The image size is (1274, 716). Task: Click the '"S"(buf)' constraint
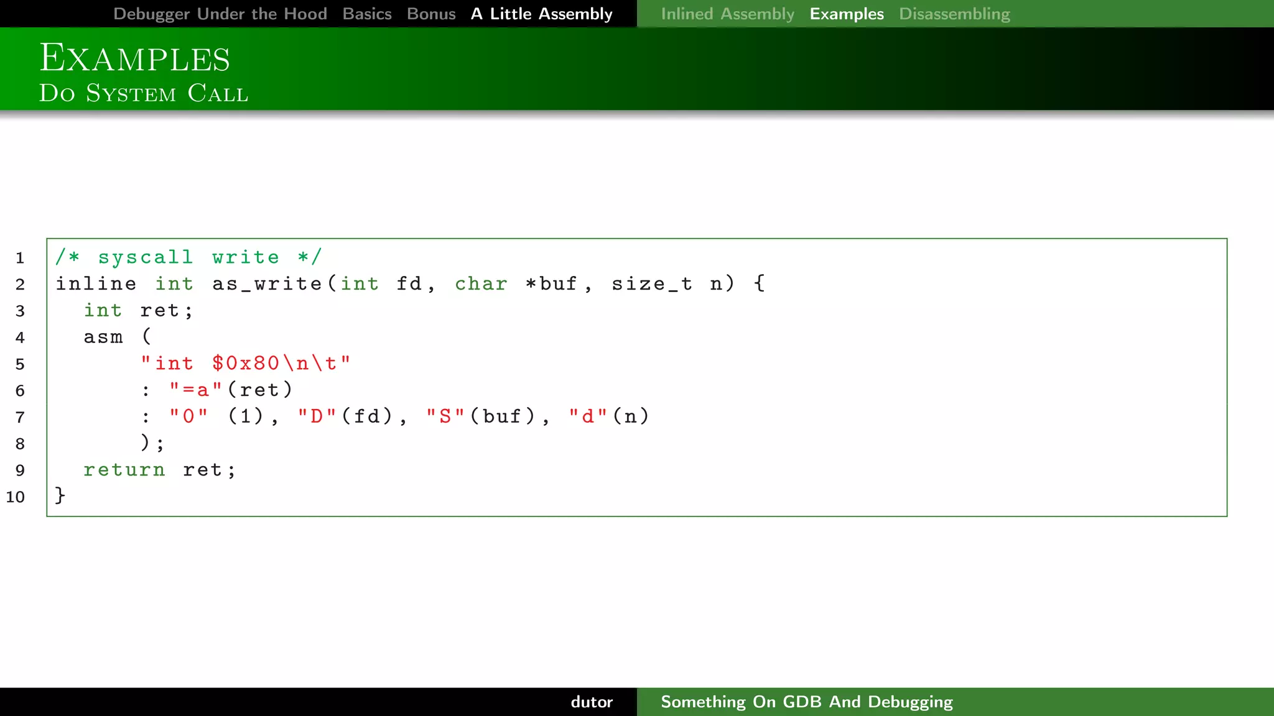[481, 416]
